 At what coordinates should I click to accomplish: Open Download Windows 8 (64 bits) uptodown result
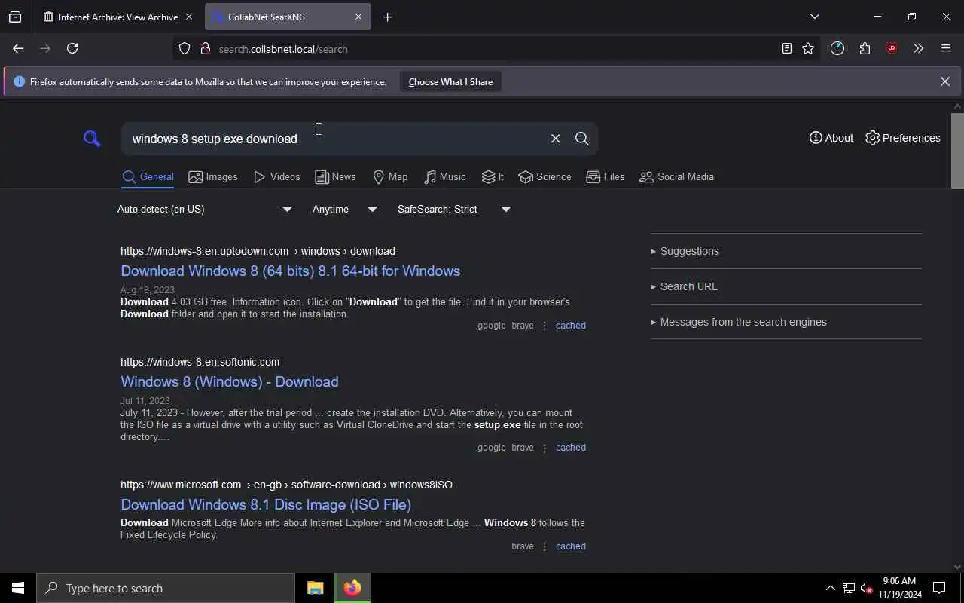tap(290, 271)
